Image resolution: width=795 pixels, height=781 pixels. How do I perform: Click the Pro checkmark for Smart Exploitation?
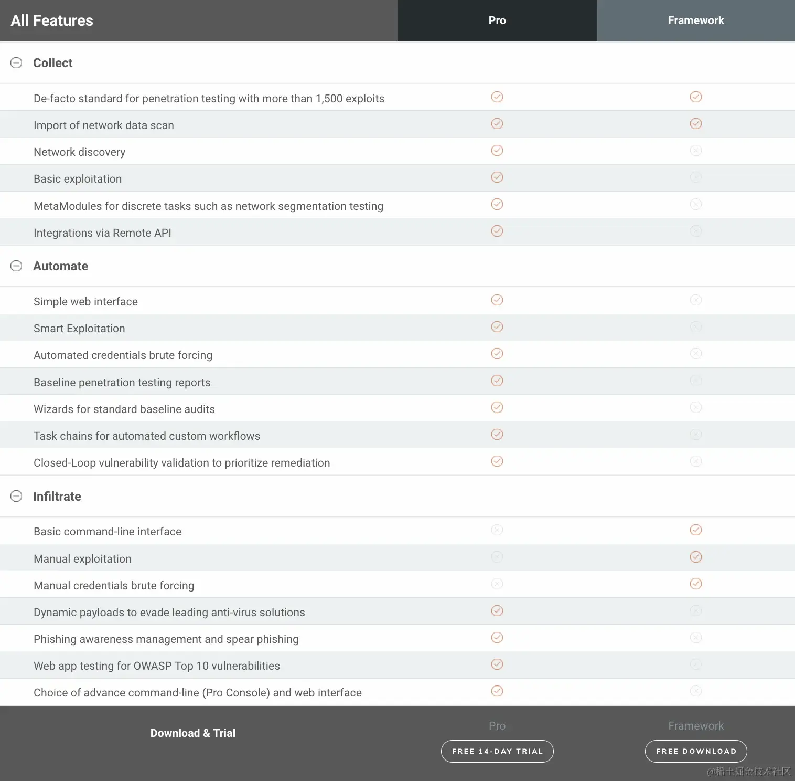tap(497, 326)
